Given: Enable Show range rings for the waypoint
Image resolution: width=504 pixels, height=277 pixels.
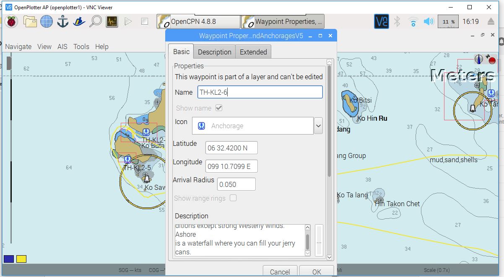Looking at the screenshot, I should tap(233, 198).
